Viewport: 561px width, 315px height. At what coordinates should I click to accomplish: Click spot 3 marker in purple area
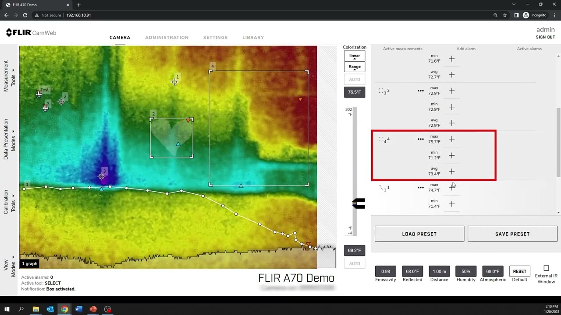[101, 176]
